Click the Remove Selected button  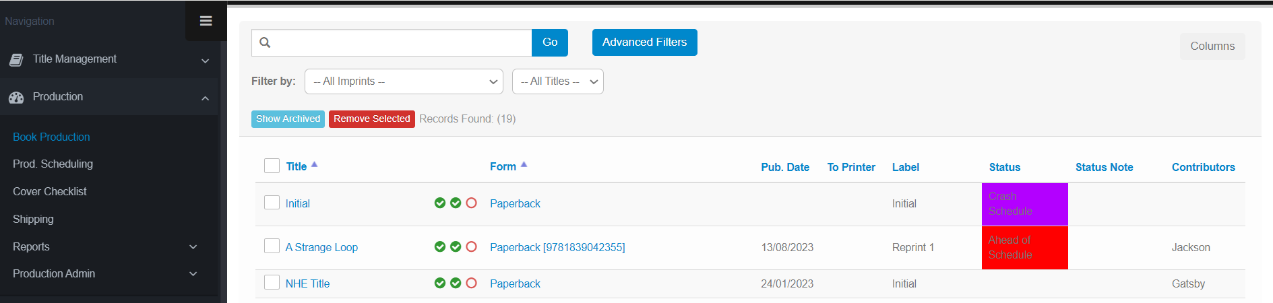tap(372, 119)
